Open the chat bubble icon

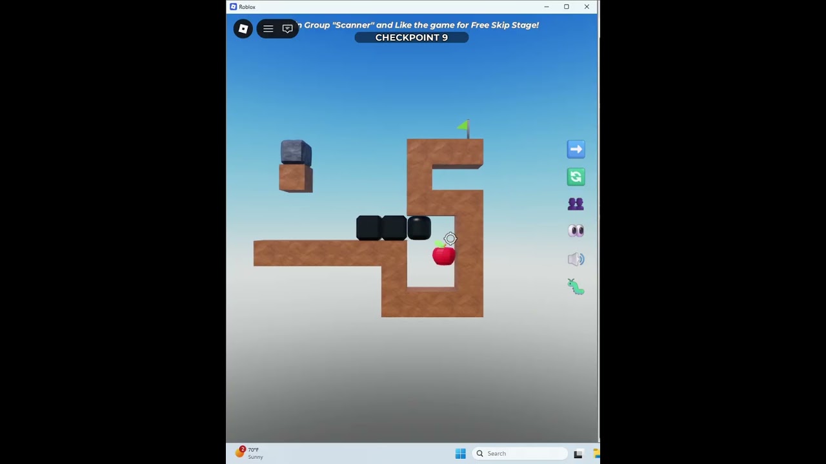pyautogui.click(x=288, y=28)
